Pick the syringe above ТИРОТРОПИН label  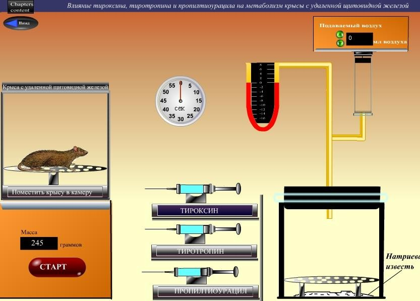tap(194, 229)
